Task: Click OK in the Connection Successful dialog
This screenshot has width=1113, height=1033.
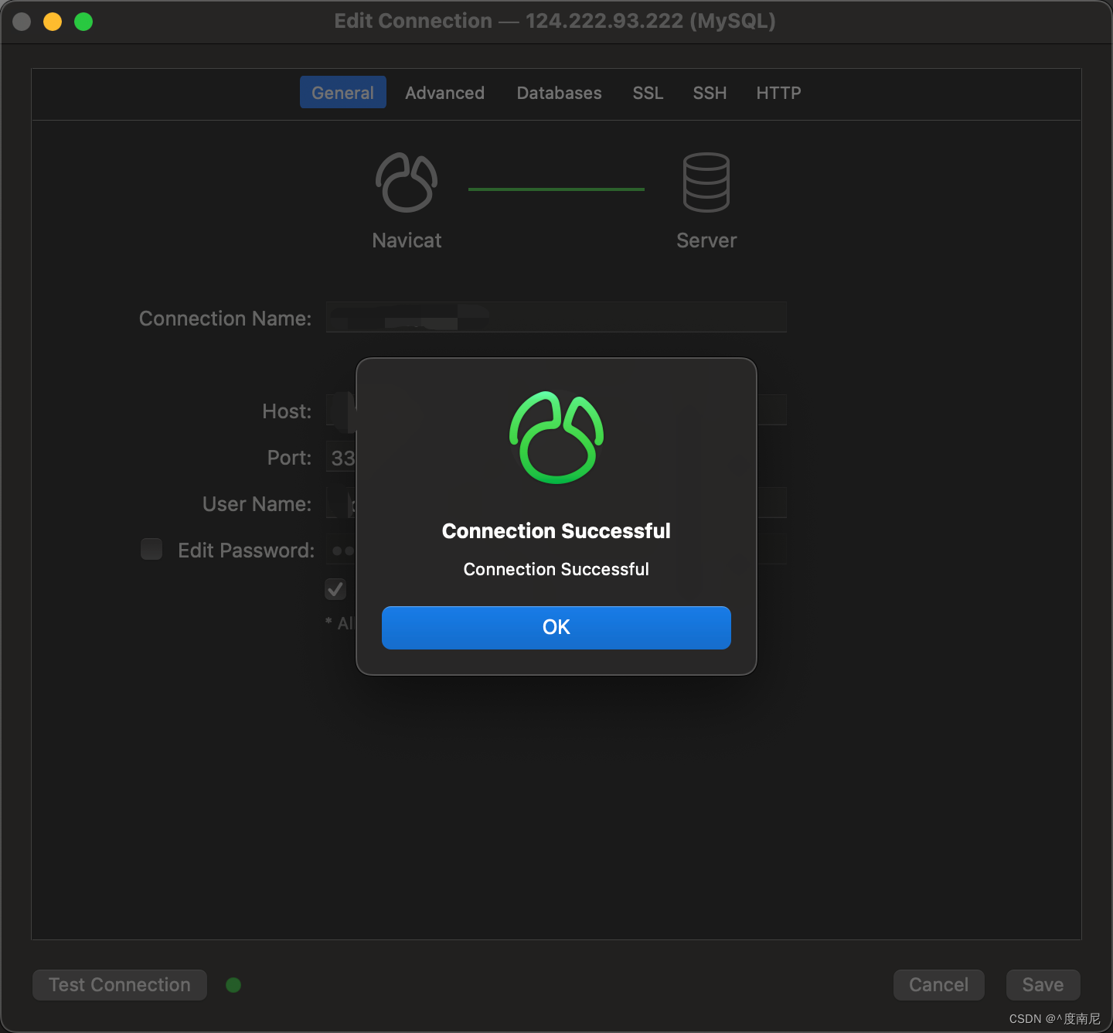Action: 556,627
